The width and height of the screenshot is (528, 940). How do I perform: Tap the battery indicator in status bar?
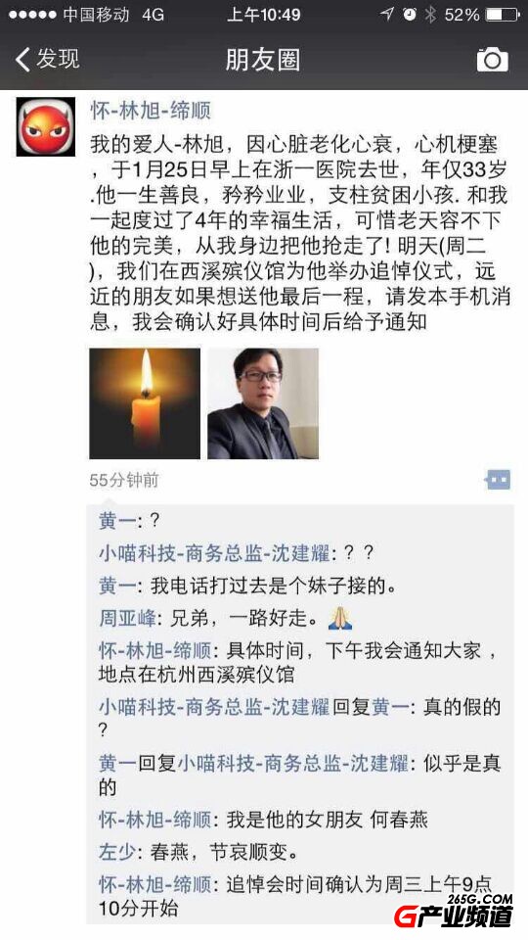pos(502,15)
